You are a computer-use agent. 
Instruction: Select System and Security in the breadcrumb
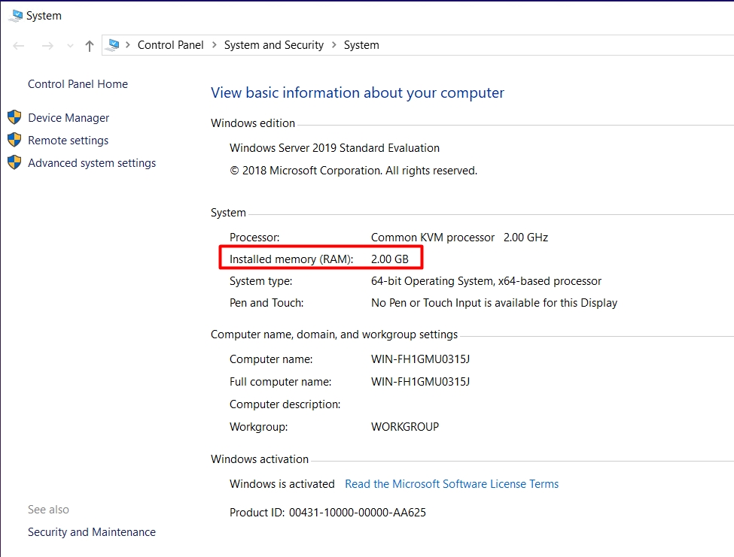[274, 45]
